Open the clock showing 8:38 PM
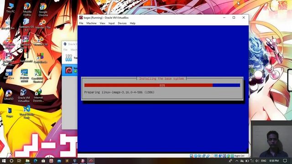 (274, 161)
